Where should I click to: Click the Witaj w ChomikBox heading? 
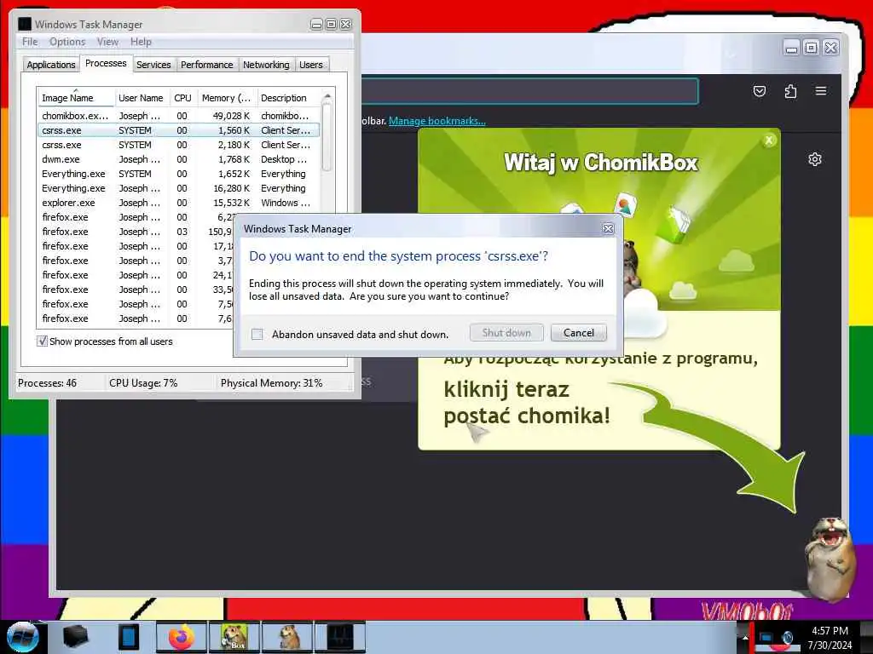pyautogui.click(x=601, y=163)
